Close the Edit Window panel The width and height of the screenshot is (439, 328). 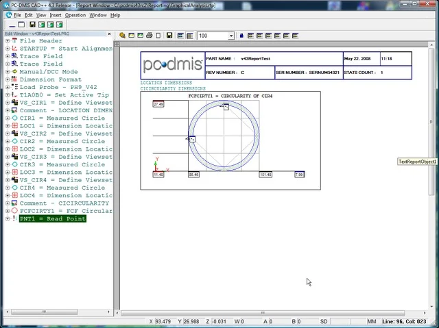pos(110,34)
